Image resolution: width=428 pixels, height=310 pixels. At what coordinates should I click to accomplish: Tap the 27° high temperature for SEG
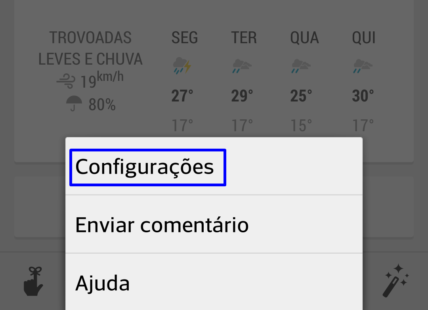tap(182, 96)
